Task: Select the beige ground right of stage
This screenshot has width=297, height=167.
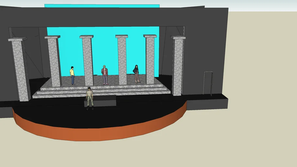Action: (x=255, y=124)
